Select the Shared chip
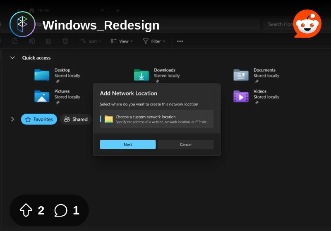331x231 pixels. point(76,119)
